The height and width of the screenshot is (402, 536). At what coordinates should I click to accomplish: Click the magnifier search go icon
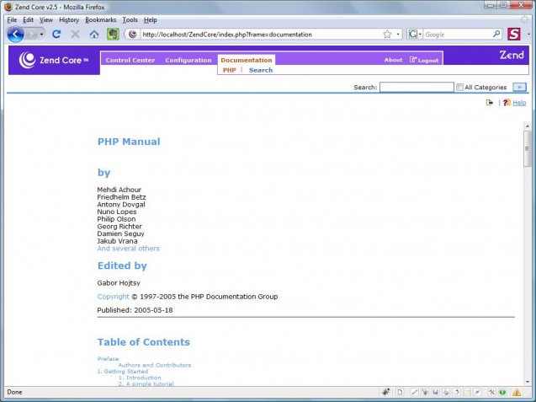[x=496, y=34]
